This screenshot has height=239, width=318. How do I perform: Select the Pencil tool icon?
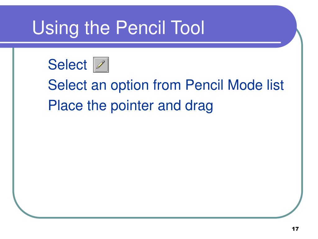101,65
